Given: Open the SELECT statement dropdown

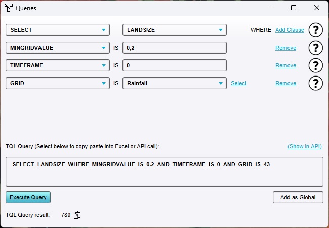Looking at the screenshot, I should (57, 30).
